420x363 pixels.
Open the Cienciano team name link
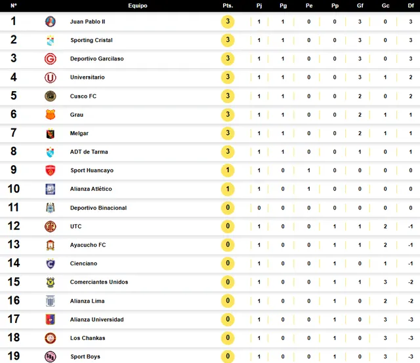(x=83, y=263)
